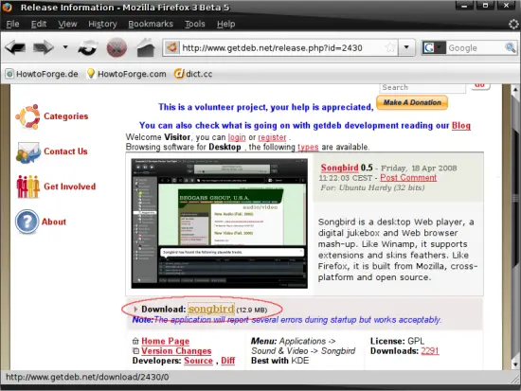Open the developers Source link
Viewport: 521px width, 391px height.
(x=198, y=361)
